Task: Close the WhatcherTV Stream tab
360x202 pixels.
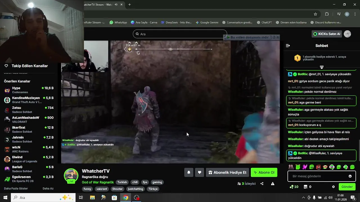Action: coord(121,4)
